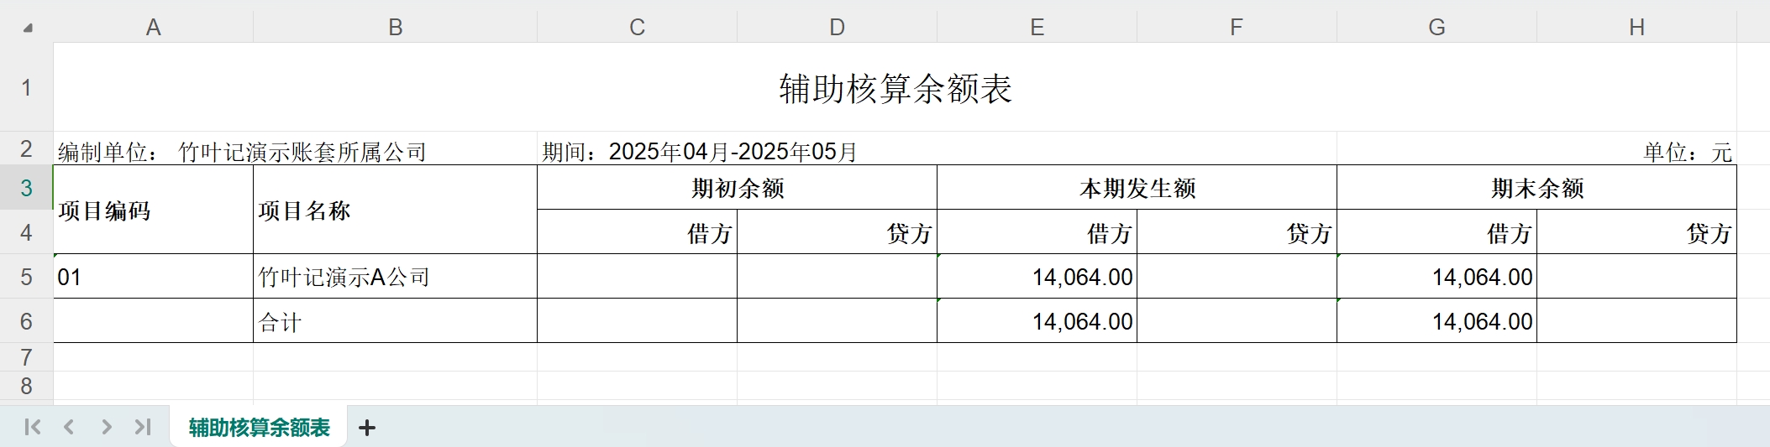
Task: Select column A header
Action: click(x=153, y=28)
